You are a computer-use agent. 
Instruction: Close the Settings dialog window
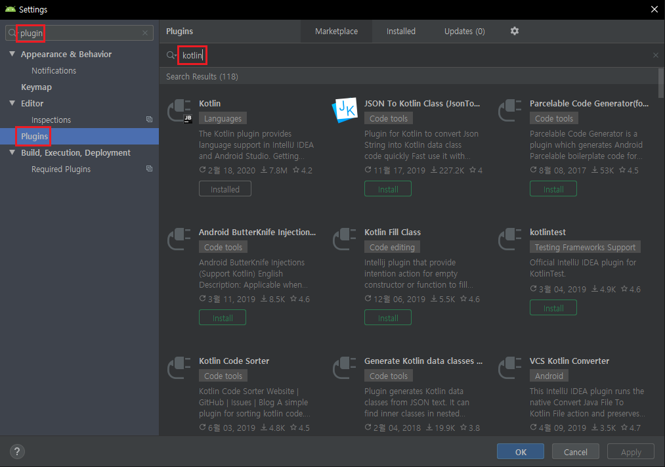[x=654, y=9]
